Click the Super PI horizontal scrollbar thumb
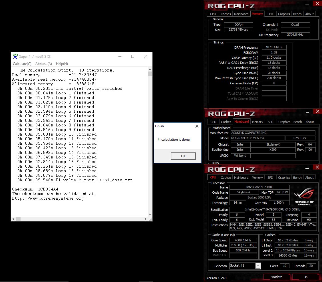 (18, 219)
